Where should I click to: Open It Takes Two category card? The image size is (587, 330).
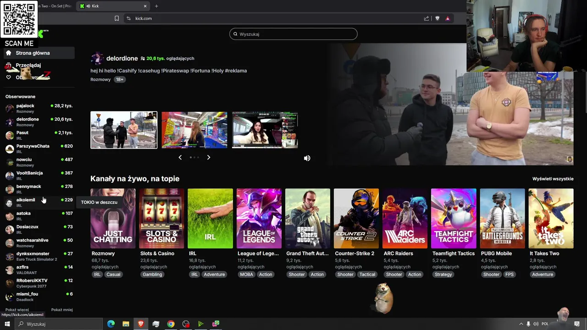(x=551, y=219)
